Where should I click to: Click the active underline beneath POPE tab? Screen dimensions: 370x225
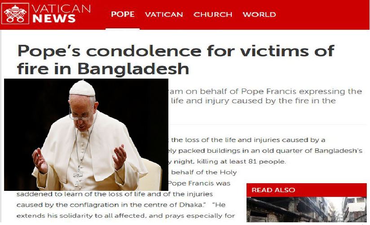(123, 29)
